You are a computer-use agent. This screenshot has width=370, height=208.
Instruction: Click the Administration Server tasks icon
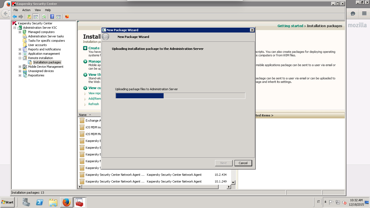(x=25, y=36)
